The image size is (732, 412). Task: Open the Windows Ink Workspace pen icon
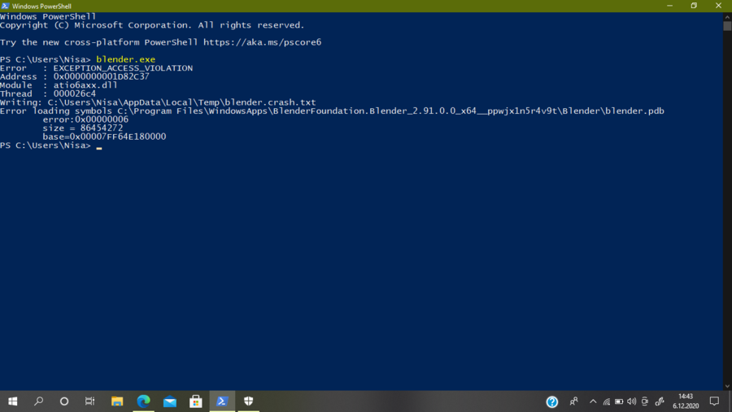click(660, 401)
